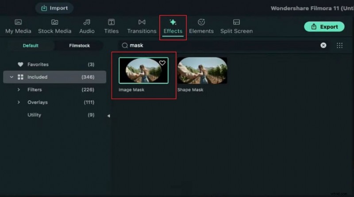Collapse the Included category chevron
Viewport: 354px width, 197px height.
tap(12, 77)
